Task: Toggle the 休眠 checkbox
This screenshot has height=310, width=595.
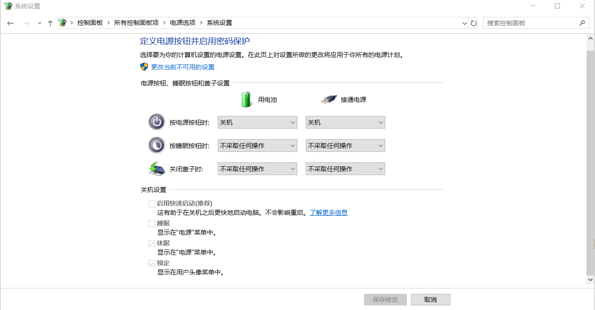Action: click(152, 243)
